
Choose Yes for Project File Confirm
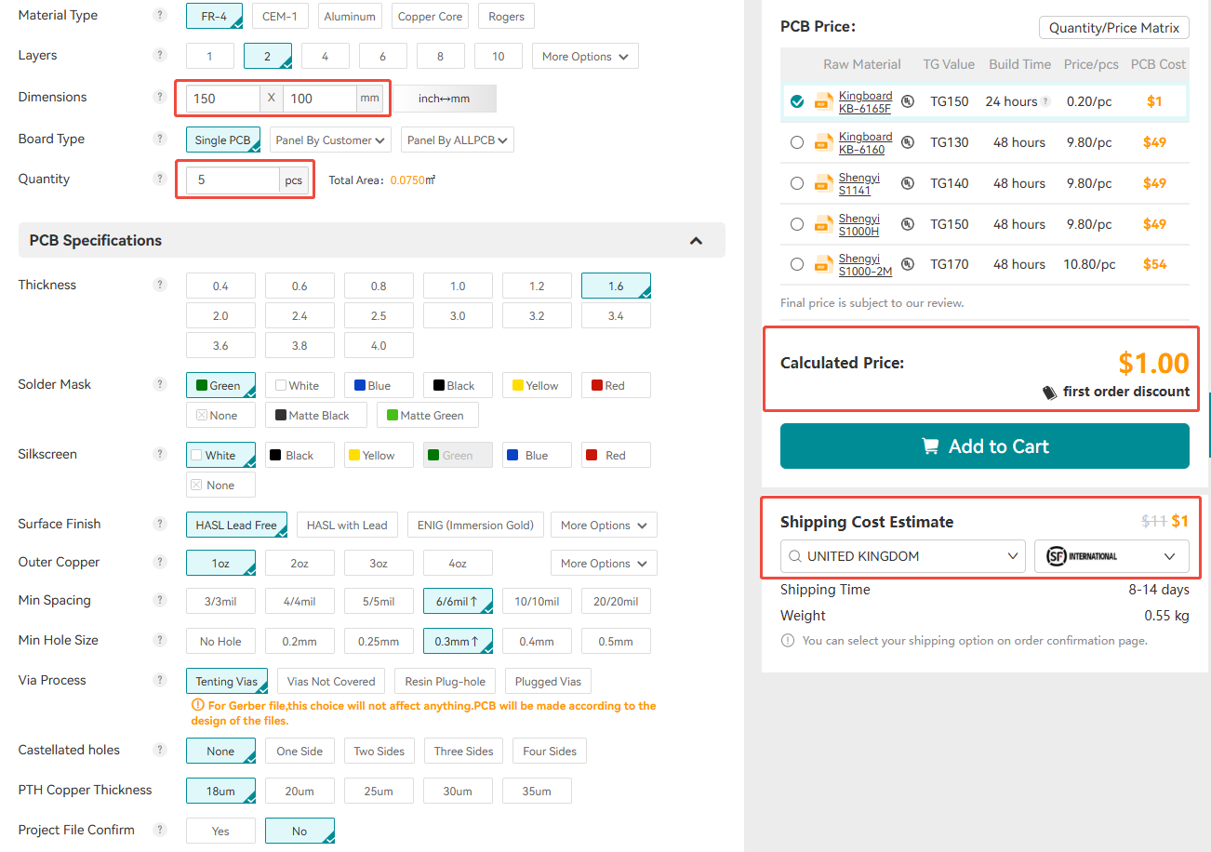[x=220, y=831]
